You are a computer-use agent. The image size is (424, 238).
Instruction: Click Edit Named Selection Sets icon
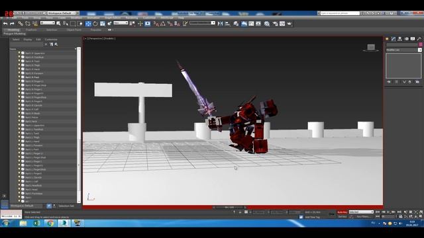point(185,24)
